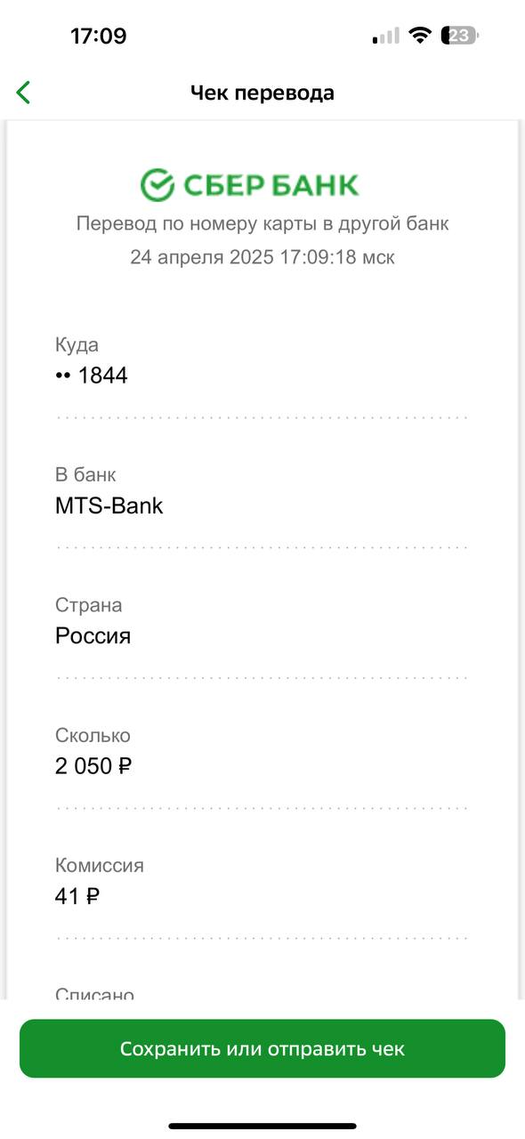Tap the green back arrow
525x1139 pixels.
click(x=24, y=93)
